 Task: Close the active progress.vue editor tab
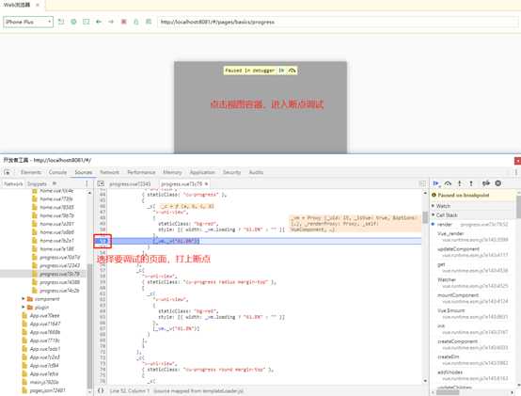pos(206,183)
